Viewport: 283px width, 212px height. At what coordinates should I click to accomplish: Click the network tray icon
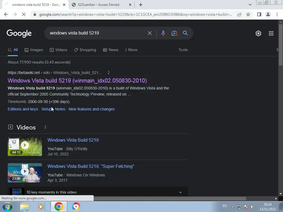pyautogui.click(x=239, y=207)
